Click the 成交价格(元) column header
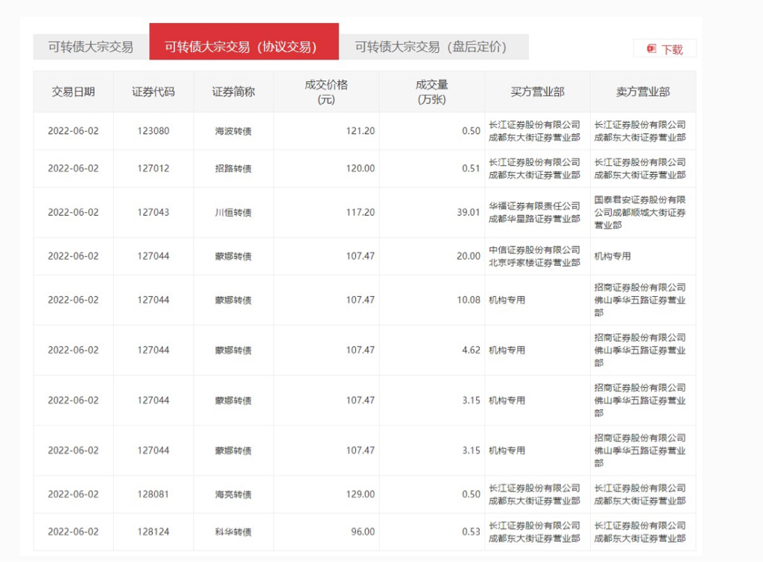The width and height of the screenshot is (763, 562). (326, 92)
